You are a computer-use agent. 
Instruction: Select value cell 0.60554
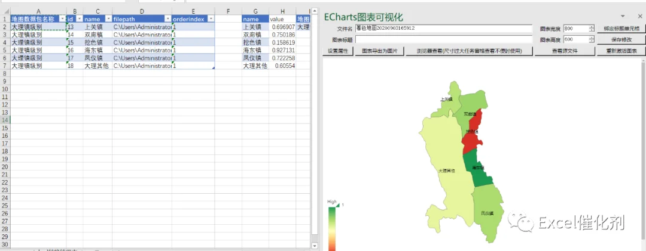tap(282, 66)
